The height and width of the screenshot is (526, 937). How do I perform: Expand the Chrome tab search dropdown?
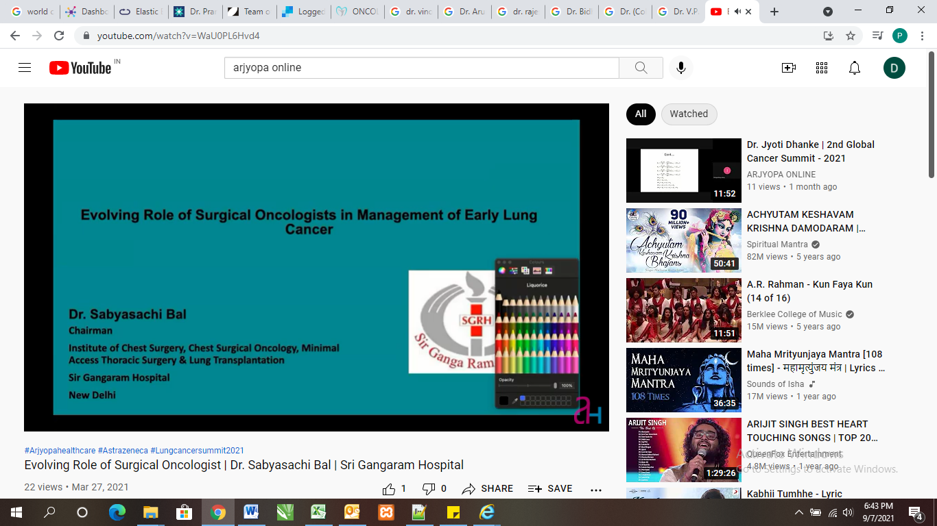tap(828, 12)
